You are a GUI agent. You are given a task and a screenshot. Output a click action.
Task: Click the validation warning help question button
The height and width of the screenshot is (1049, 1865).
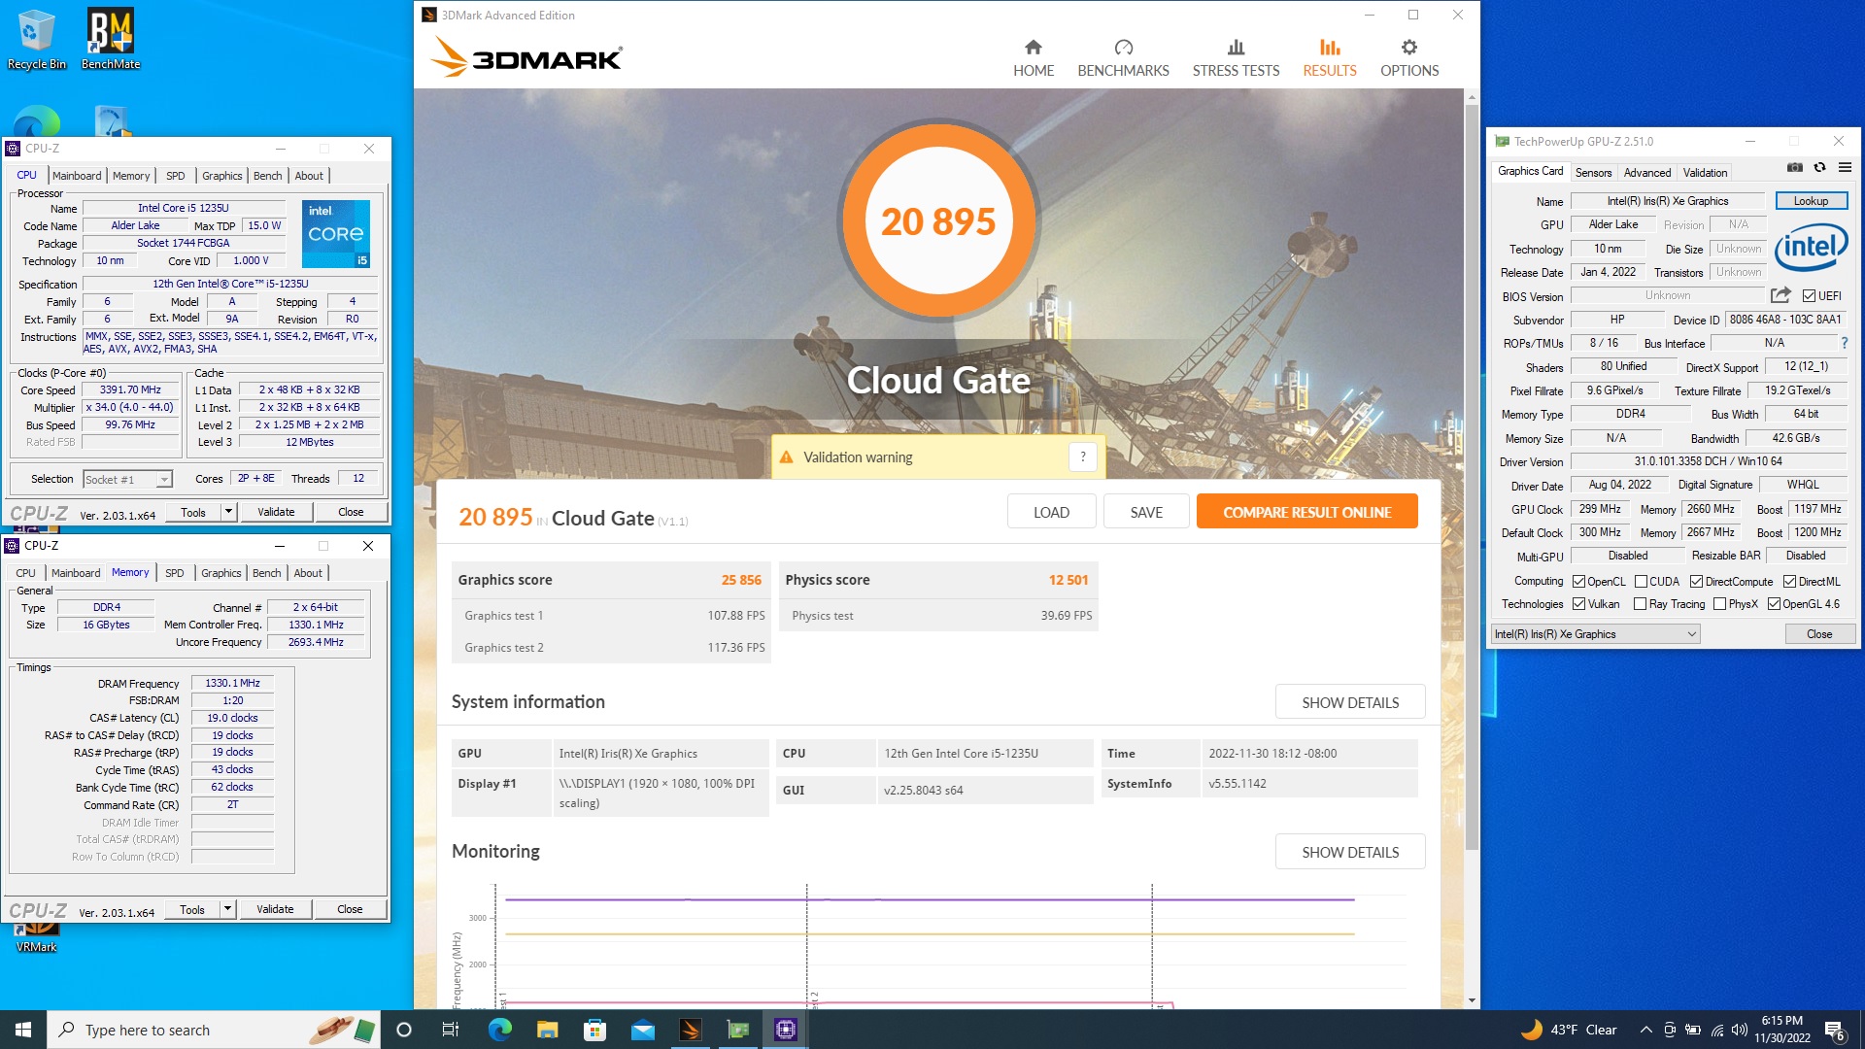tap(1082, 457)
